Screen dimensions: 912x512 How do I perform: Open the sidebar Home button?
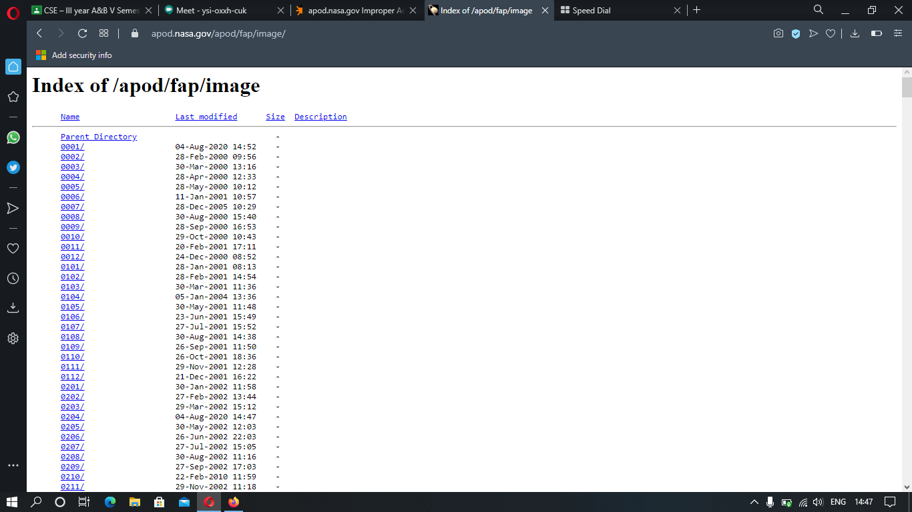pos(13,67)
